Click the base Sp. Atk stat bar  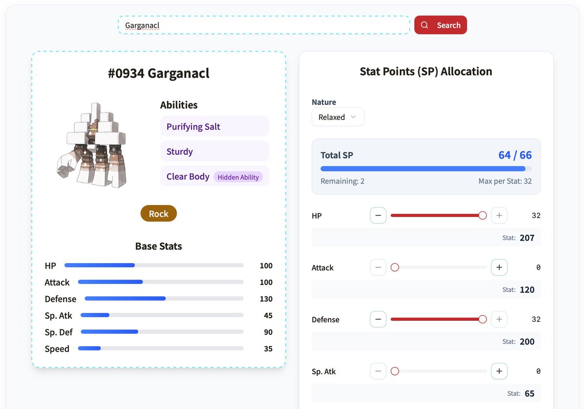coord(162,315)
